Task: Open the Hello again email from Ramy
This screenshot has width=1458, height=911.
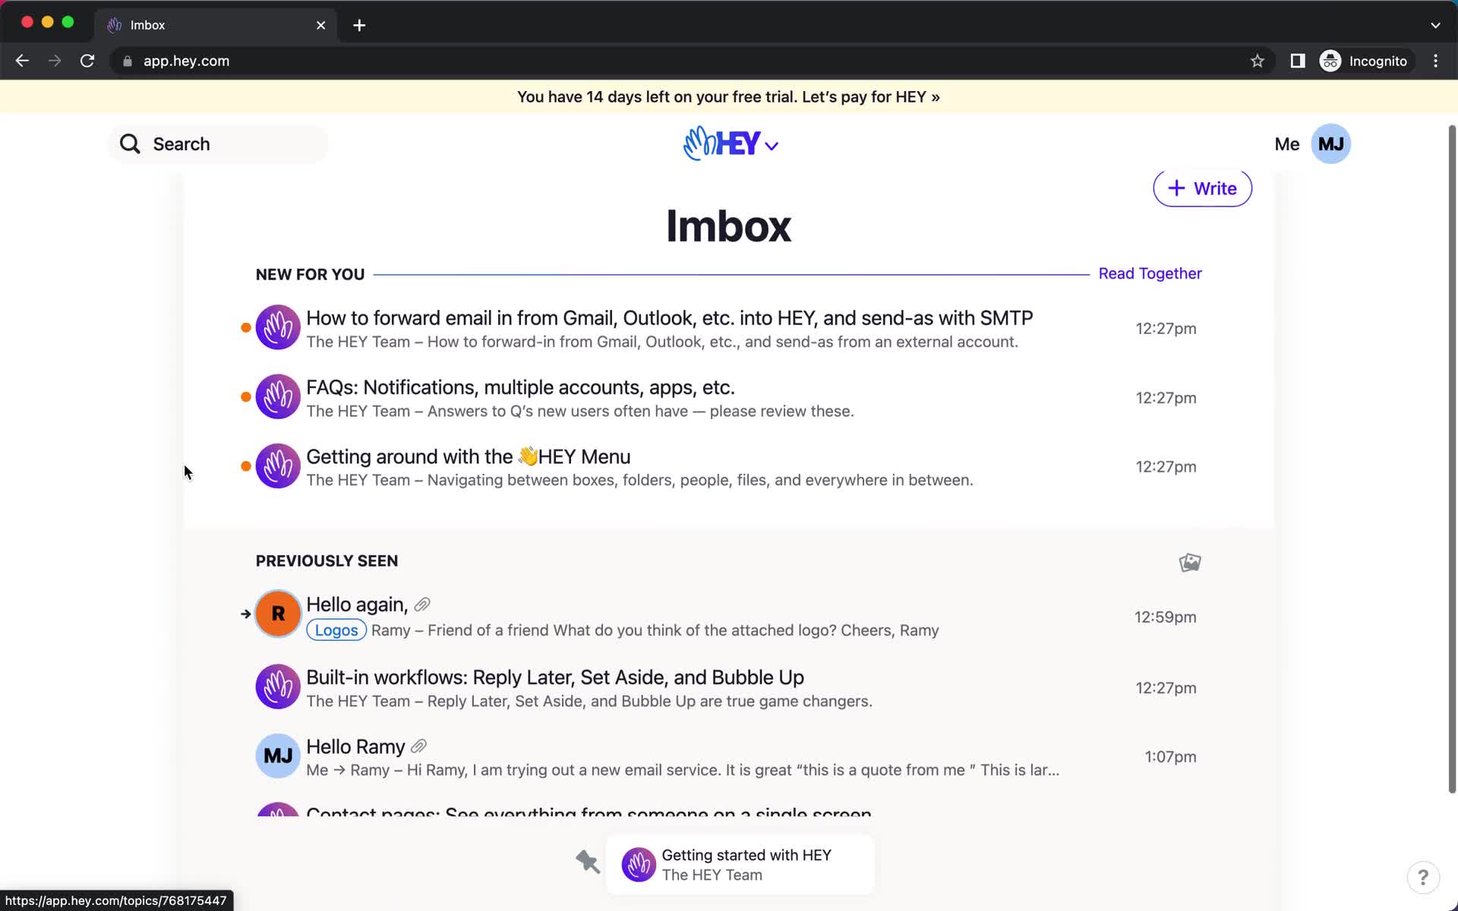Action: click(729, 616)
